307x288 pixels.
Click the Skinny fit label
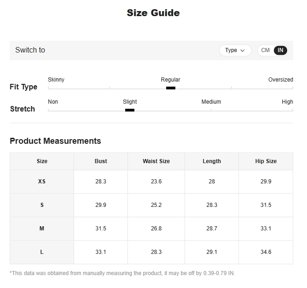(56, 80)
